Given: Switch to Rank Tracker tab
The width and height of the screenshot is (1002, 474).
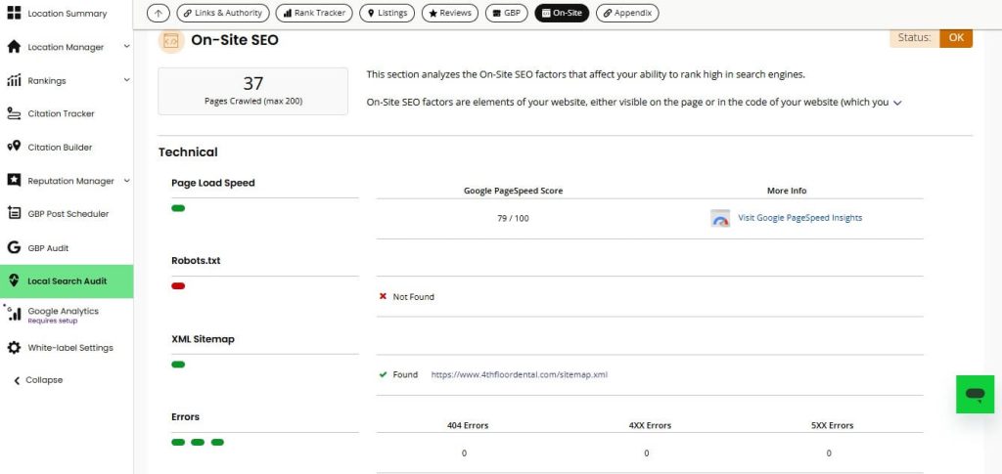Looking at the screenshot, I should tap(314, 13).
